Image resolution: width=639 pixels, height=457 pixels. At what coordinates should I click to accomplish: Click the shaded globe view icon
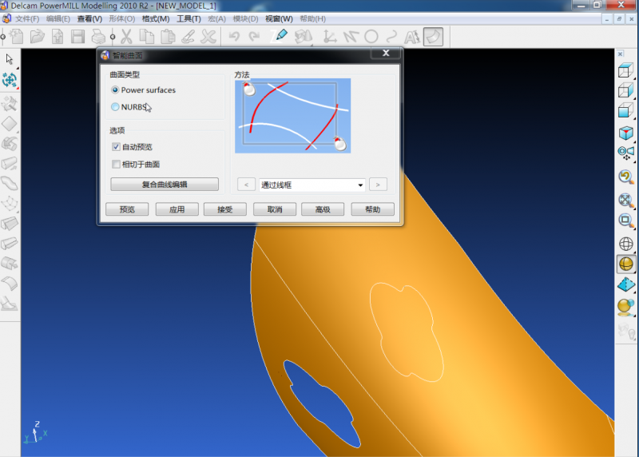coord(626,264)
